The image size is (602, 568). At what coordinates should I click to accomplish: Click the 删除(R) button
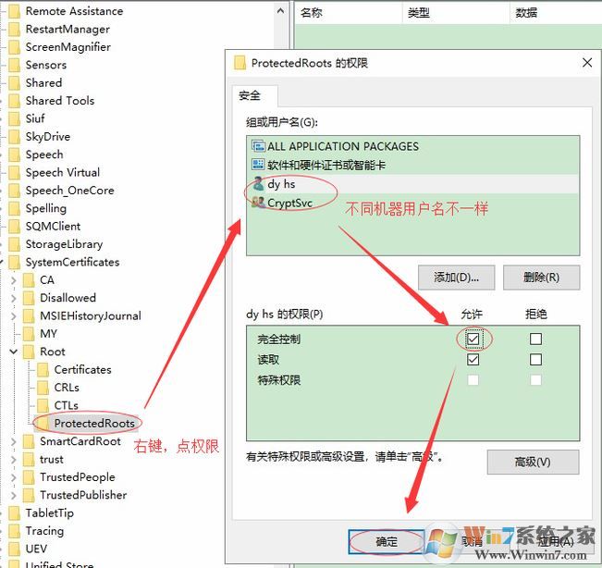[541, 277]
